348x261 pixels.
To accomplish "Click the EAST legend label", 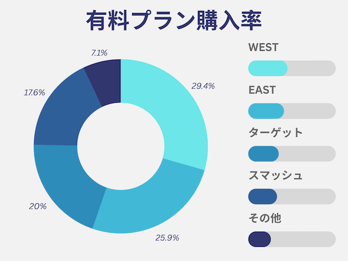I will (262, 90).
